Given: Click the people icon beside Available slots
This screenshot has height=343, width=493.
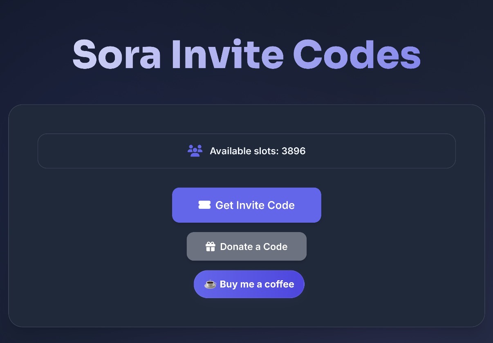Looking at the screenshot, I should [x=195, y=151].
